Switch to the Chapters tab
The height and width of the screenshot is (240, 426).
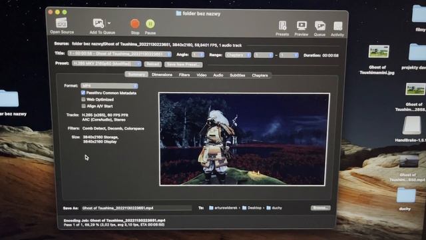tap(260, 75)
